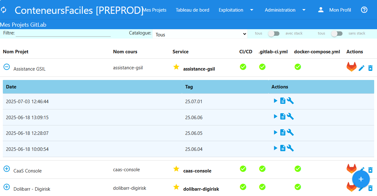Viewport: 377px width, 196px height.
Task: Collapse the Assistance GSIL project rows
Action: click(x=7, y=66)
